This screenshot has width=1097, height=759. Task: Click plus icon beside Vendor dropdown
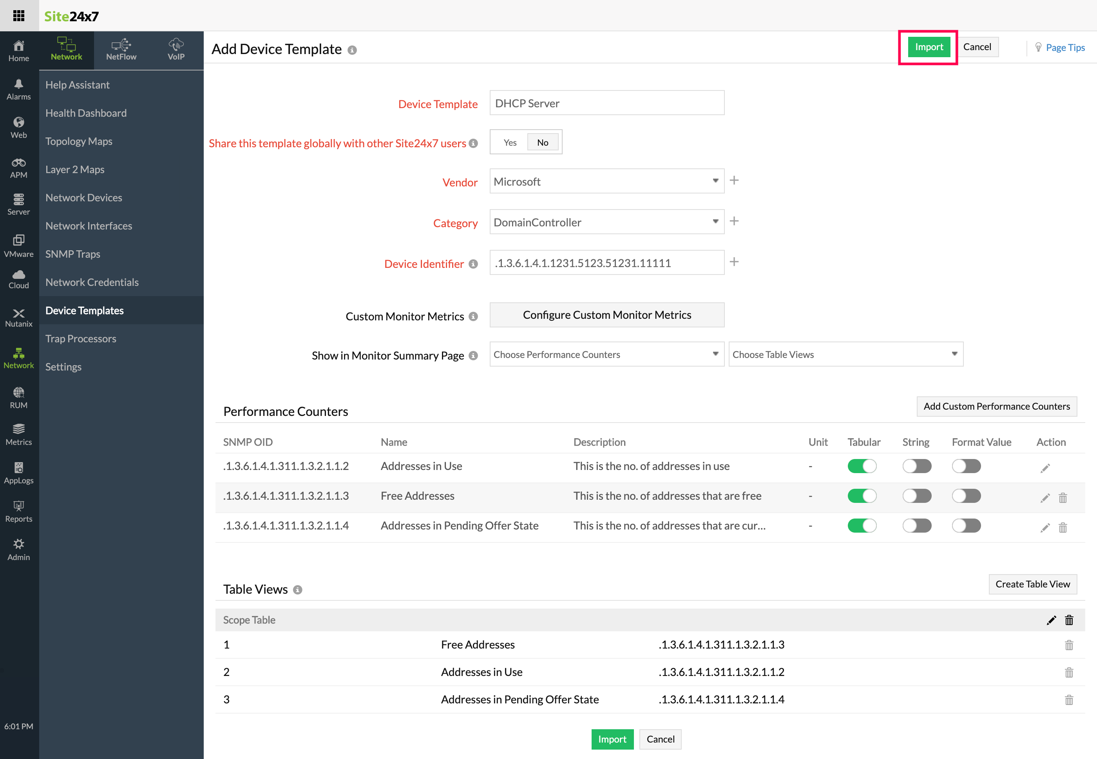(x=734, y=180)
